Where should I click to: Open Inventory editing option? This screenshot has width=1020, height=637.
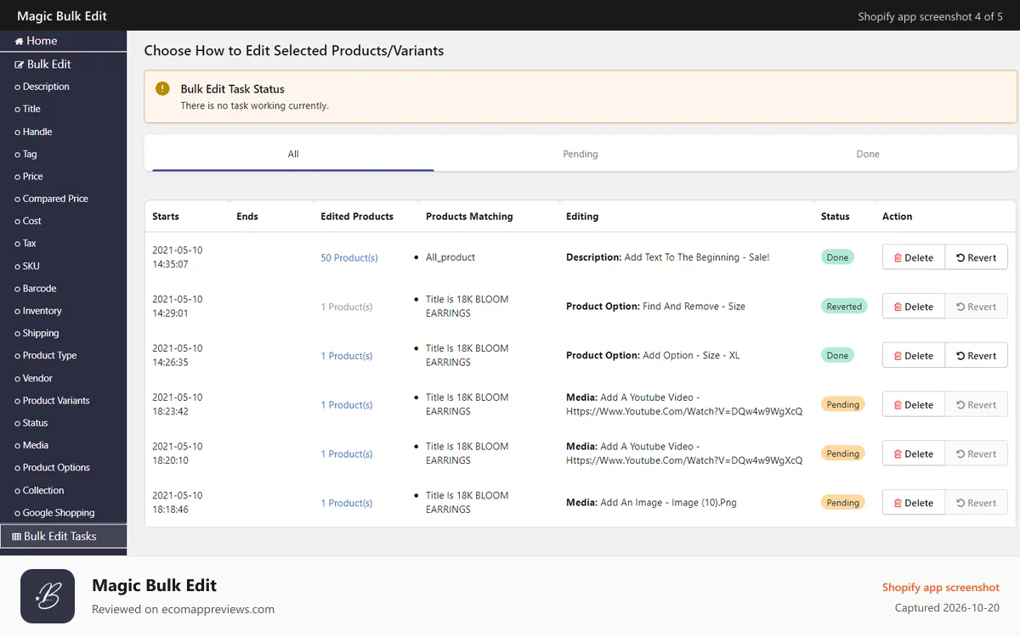(x=38, y=311)
